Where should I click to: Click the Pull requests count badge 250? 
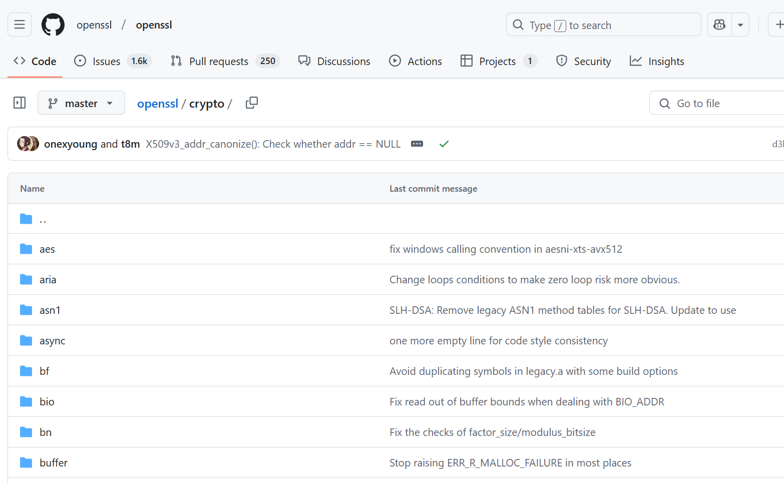[x=268, y=61]
